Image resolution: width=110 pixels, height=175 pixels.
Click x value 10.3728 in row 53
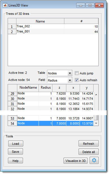click(x=74, y=118)
